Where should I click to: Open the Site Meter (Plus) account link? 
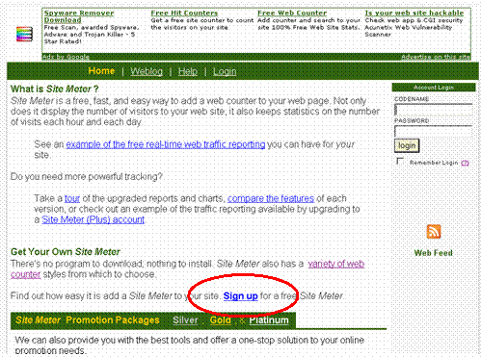tap(94, 219)
